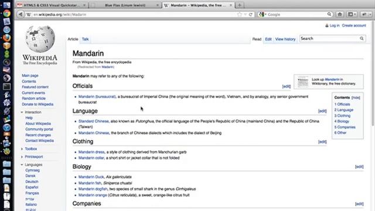Open a new tab with the plus button

[240, 5]
